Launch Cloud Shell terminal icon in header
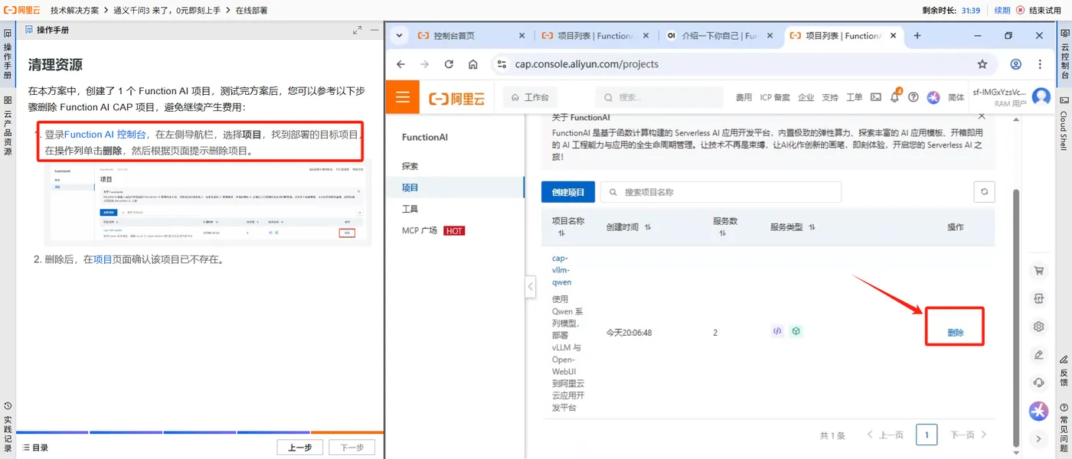The image size is (1072, 459). pos(875,98)
